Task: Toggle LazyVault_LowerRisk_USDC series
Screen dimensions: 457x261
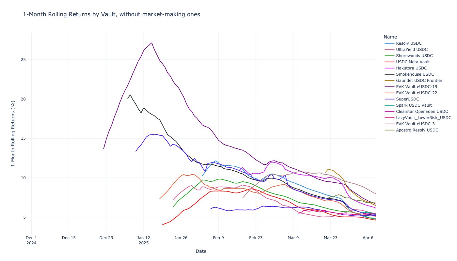Action: 423,118
